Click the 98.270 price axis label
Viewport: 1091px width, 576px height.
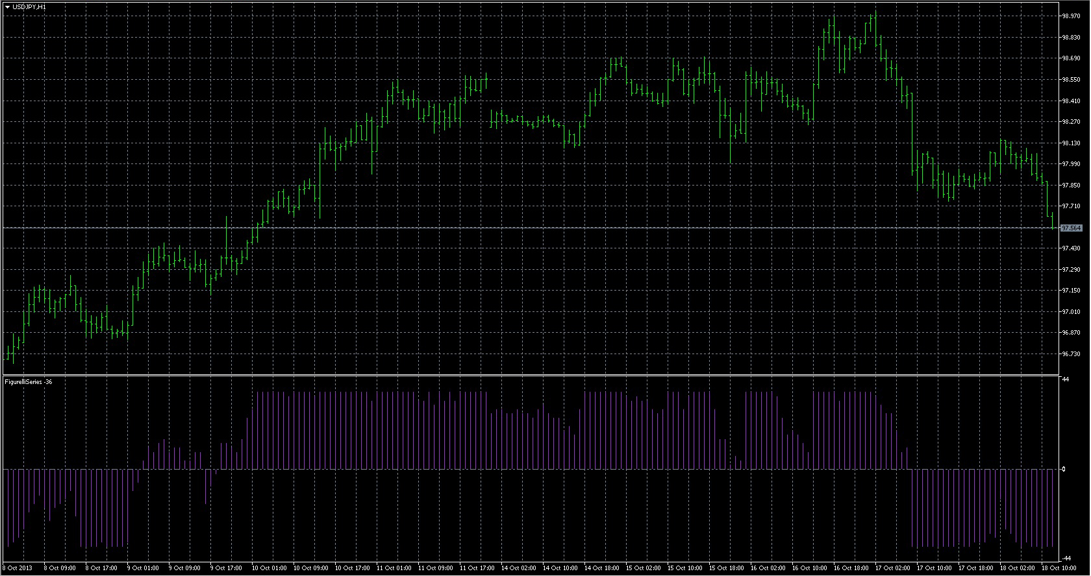[1071, 122]
